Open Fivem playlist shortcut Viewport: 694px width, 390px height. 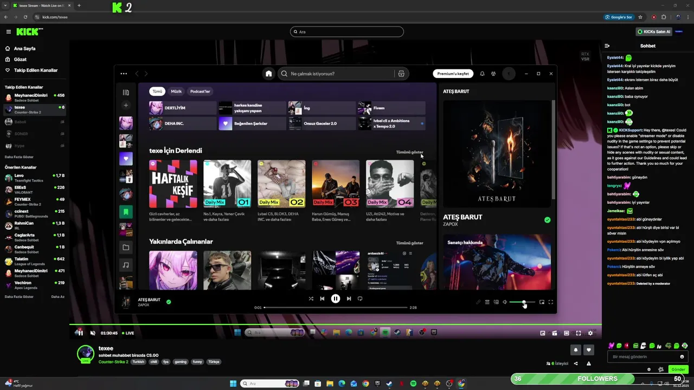click(x=391, y=108)
